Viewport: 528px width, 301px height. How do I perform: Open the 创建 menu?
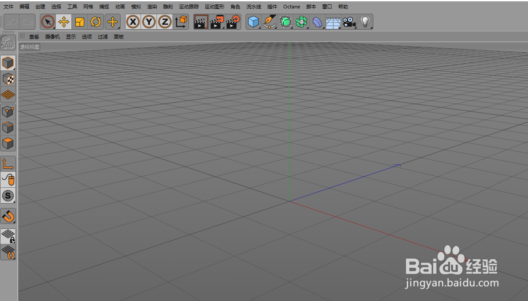tap(40, 7)
